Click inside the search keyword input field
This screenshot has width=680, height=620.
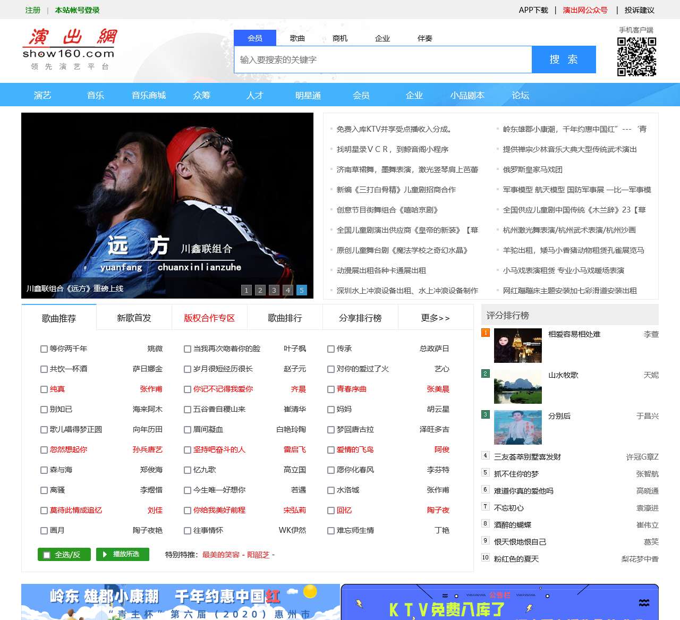[x=382, y=60]
